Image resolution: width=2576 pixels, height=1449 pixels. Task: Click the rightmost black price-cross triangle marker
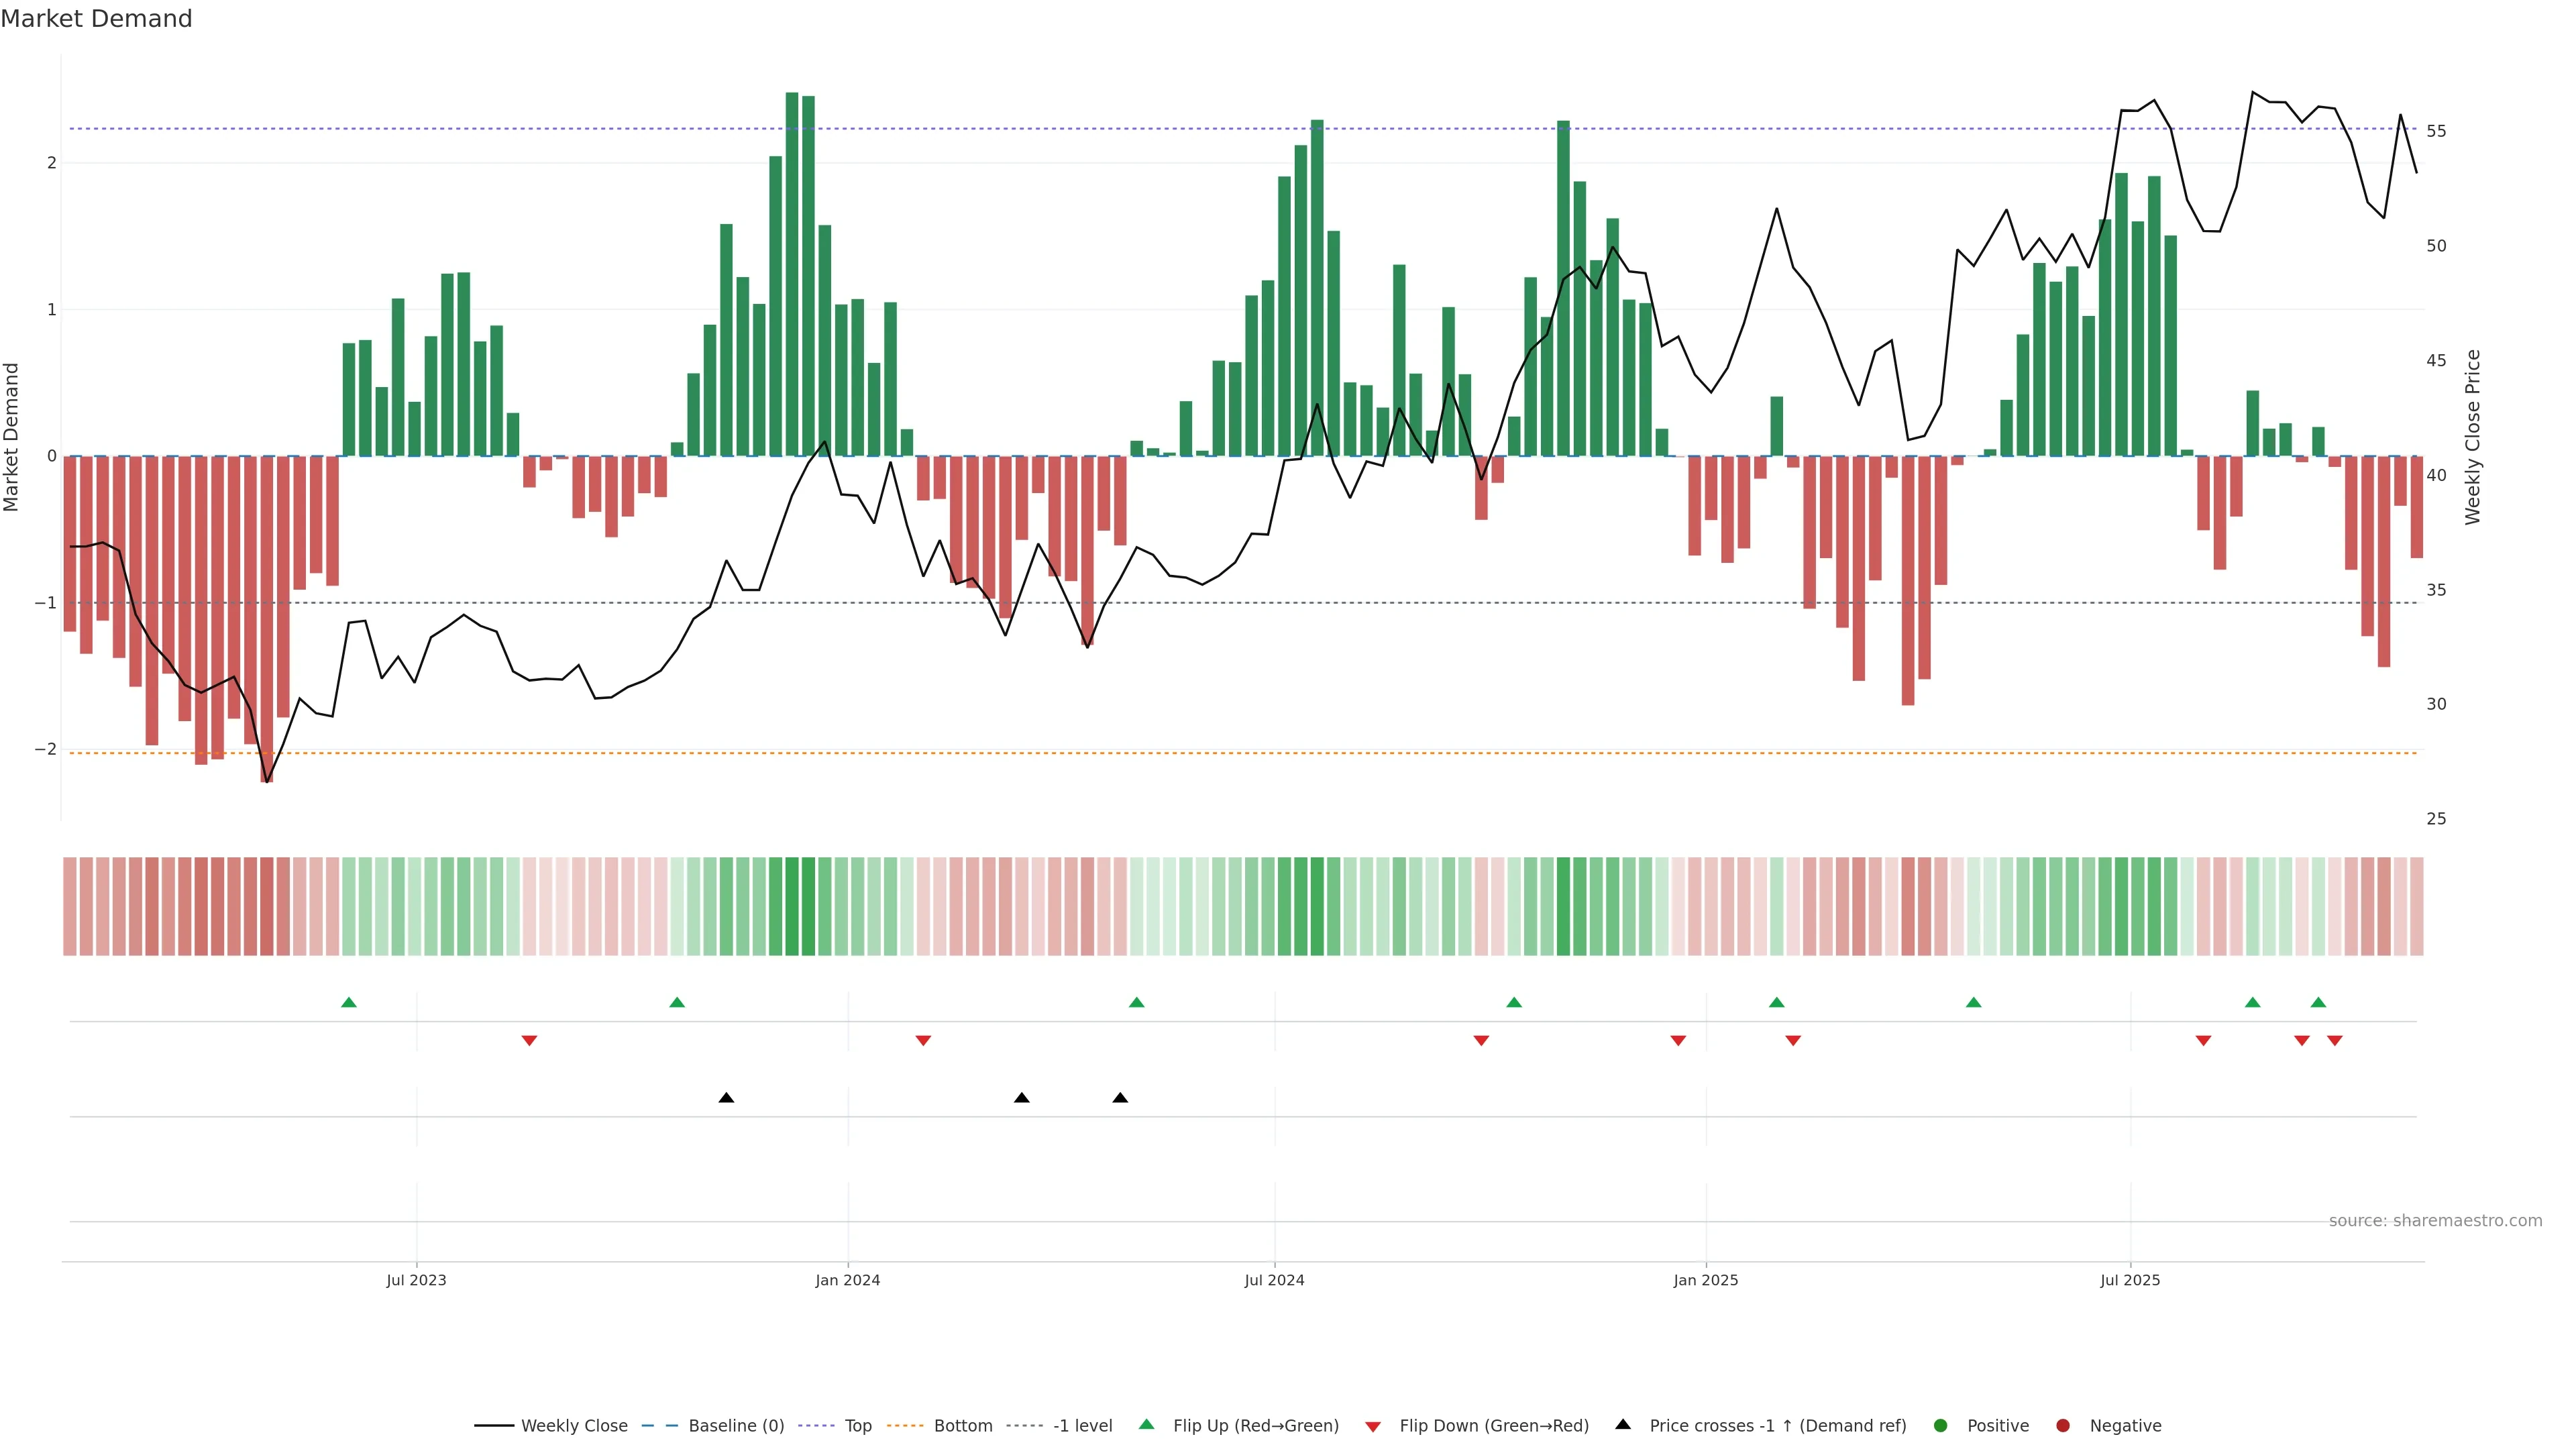1120,1098
